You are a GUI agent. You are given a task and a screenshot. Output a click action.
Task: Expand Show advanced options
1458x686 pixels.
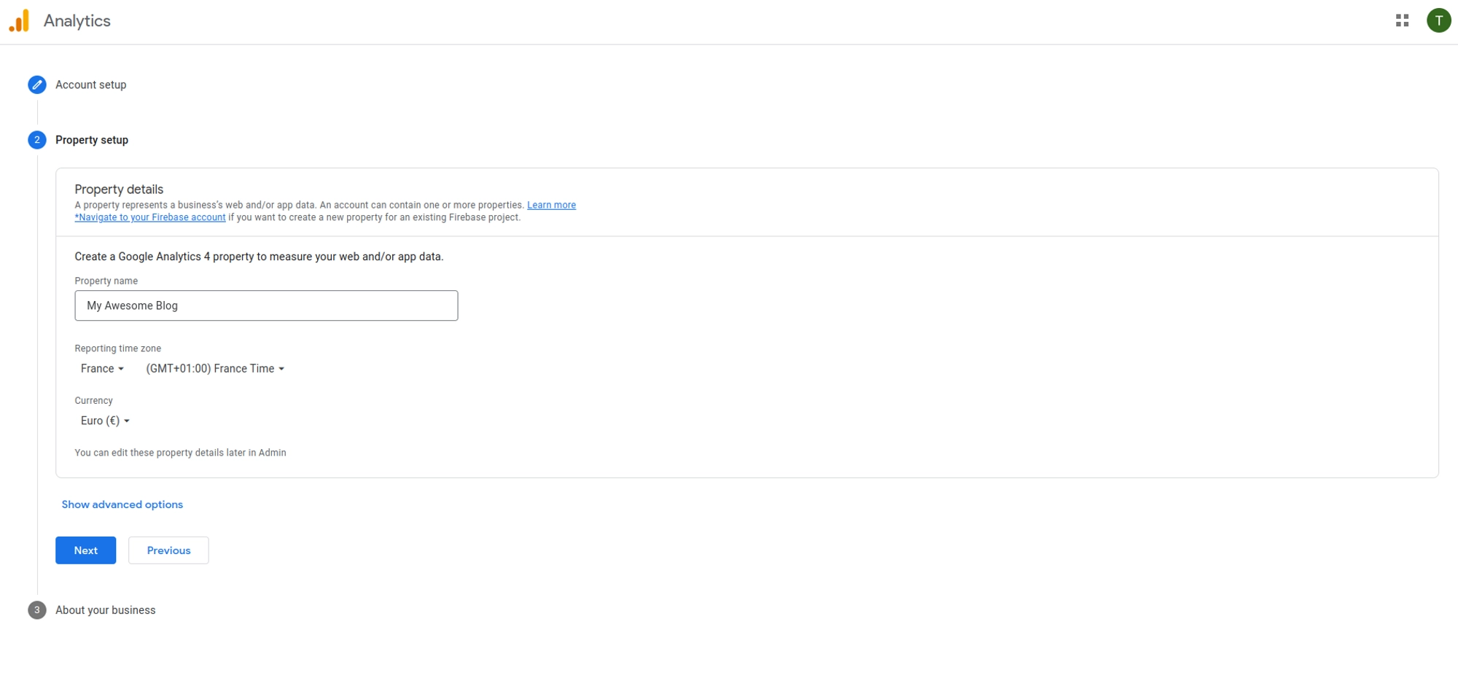[x=122, y=504]
